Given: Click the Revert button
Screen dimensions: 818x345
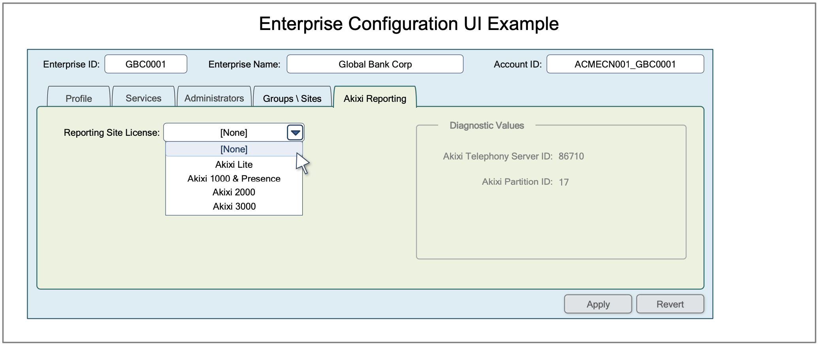Looking at the screenshot, I should pyautogui.click(x=670, y=304).
